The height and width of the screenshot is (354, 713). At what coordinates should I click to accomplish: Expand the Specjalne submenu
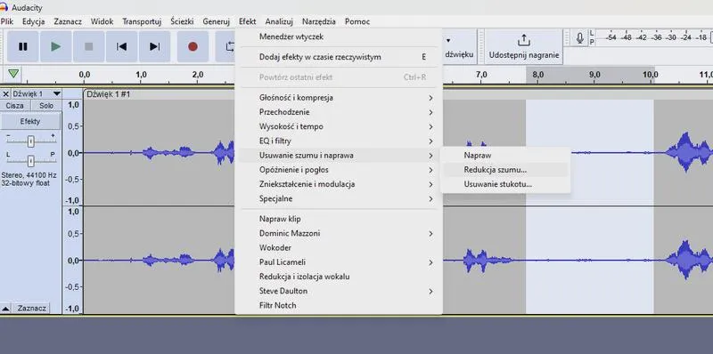(x=339, y=198)
